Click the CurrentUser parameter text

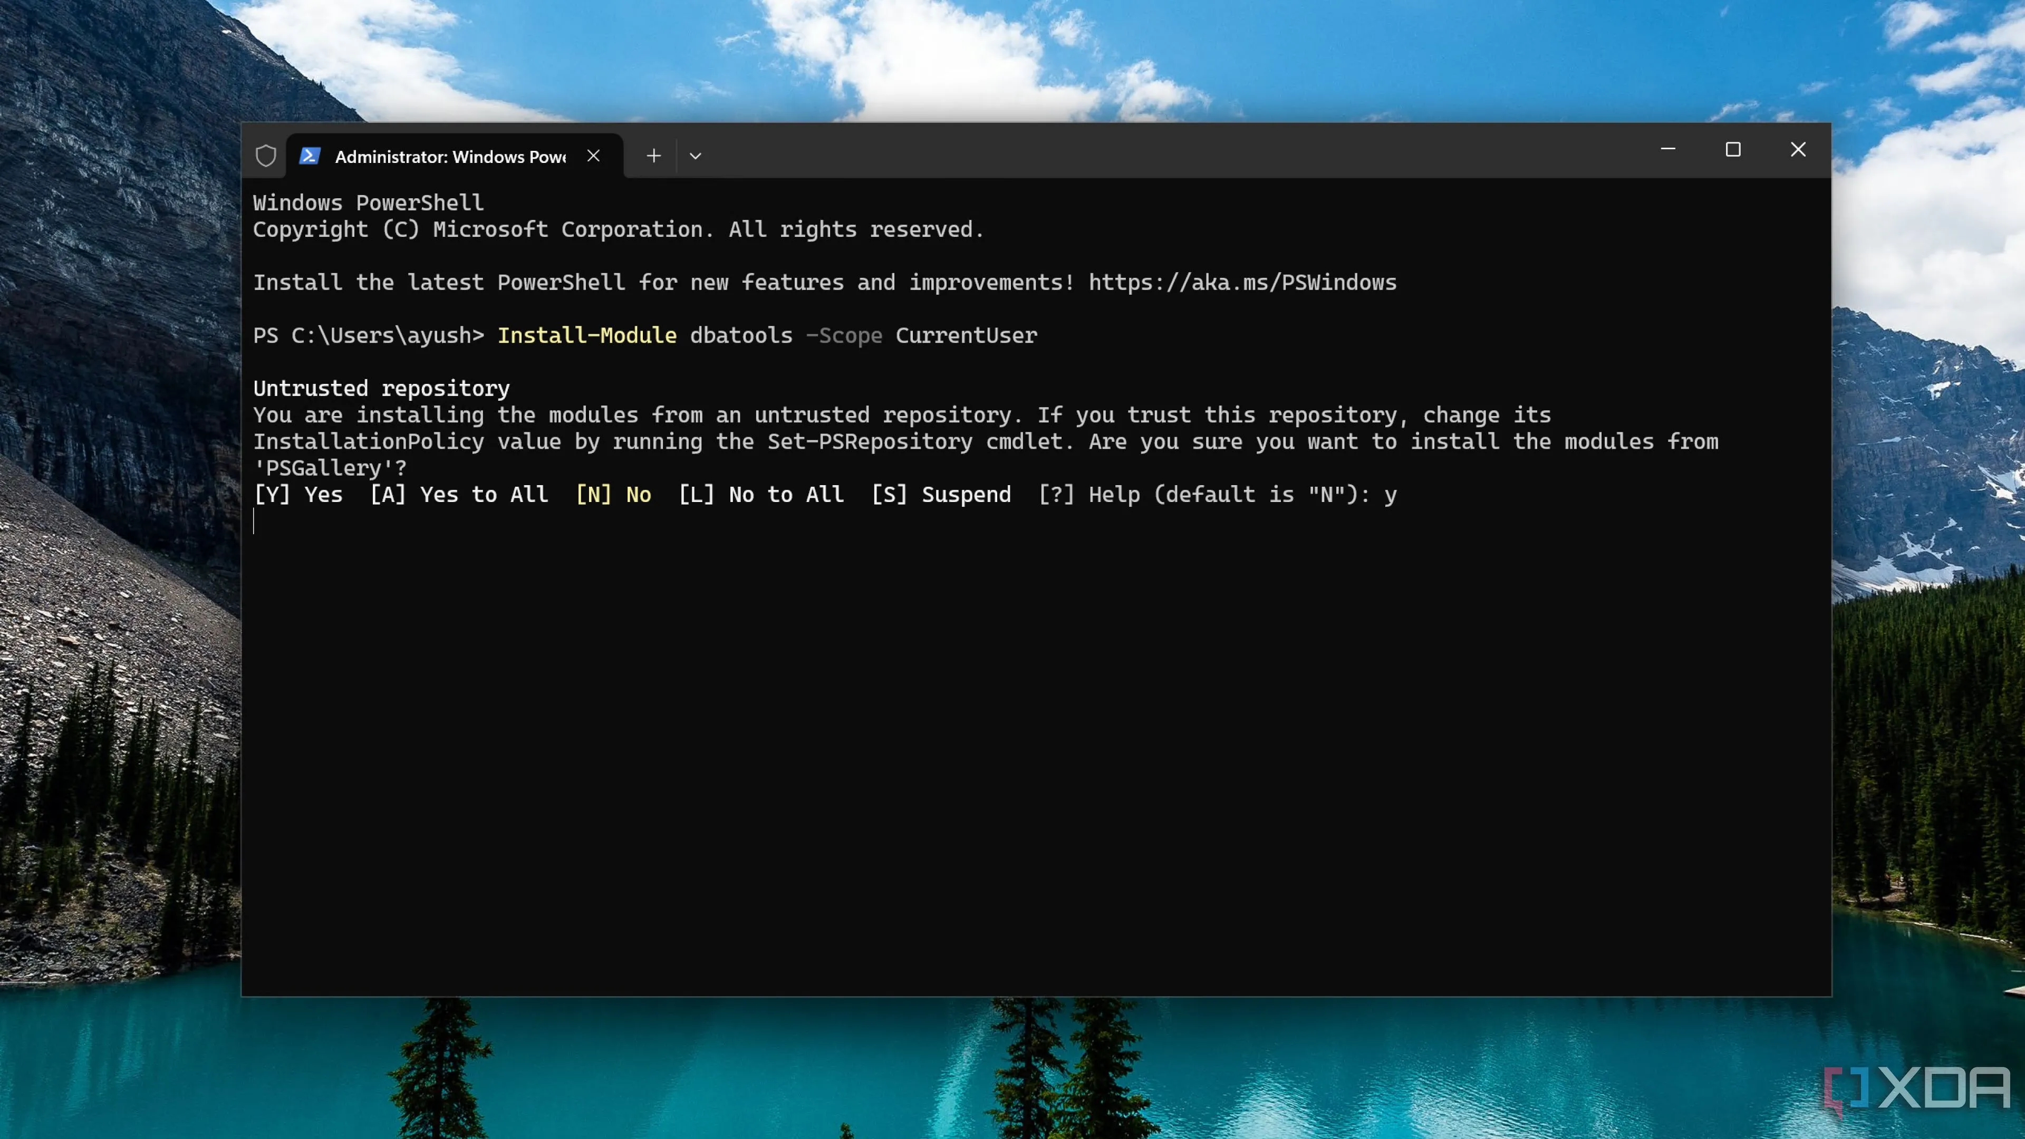click(966, 335)
